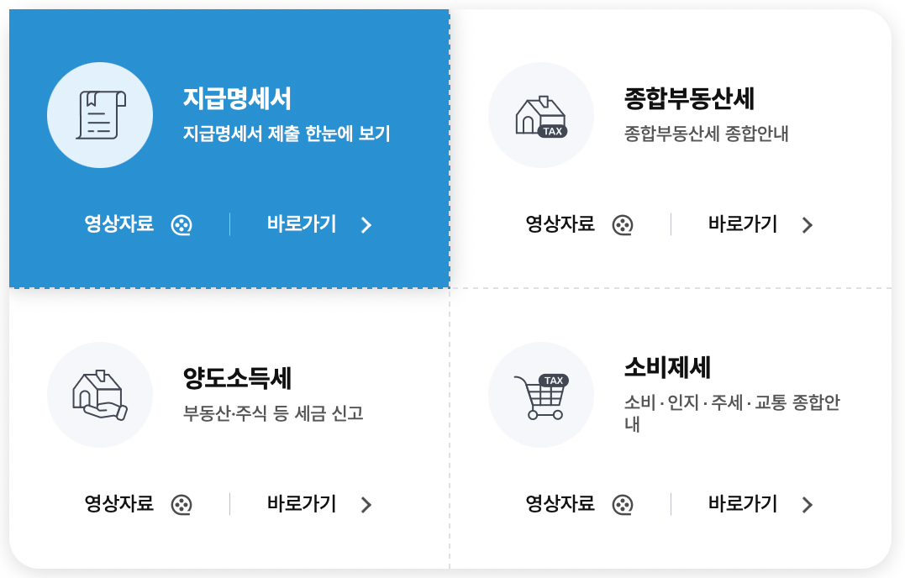Click the film reel icon beside 지급명세서 영상자료

tap(182, 224)
